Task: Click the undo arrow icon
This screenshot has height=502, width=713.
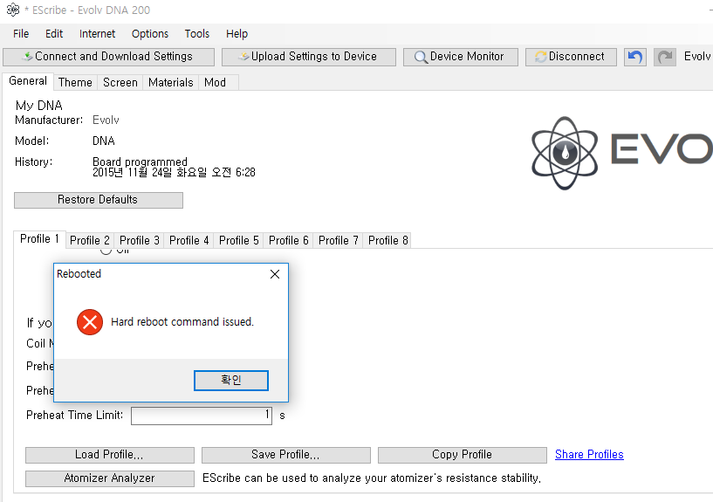Action: click(x=634, y=57)
